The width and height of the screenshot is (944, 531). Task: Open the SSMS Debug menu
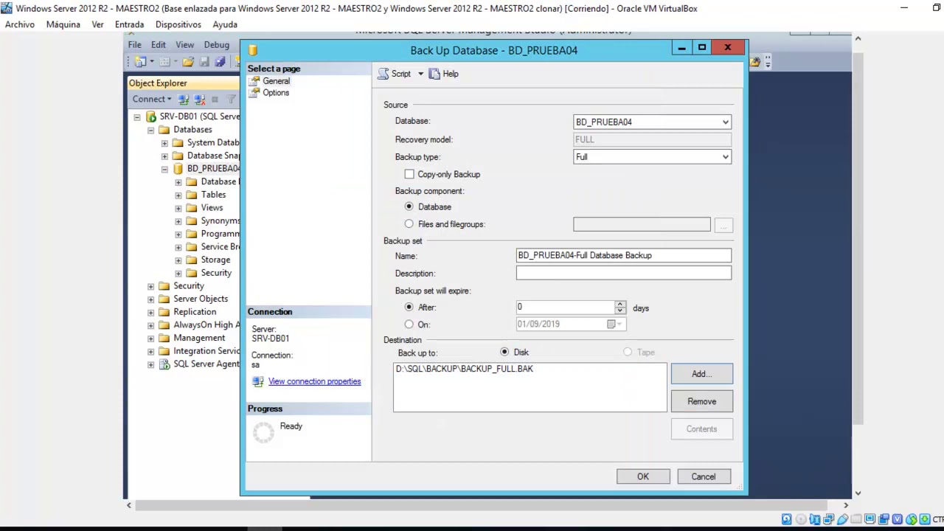217,45
